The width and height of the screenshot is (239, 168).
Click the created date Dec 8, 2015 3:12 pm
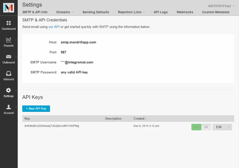(146, 126)
